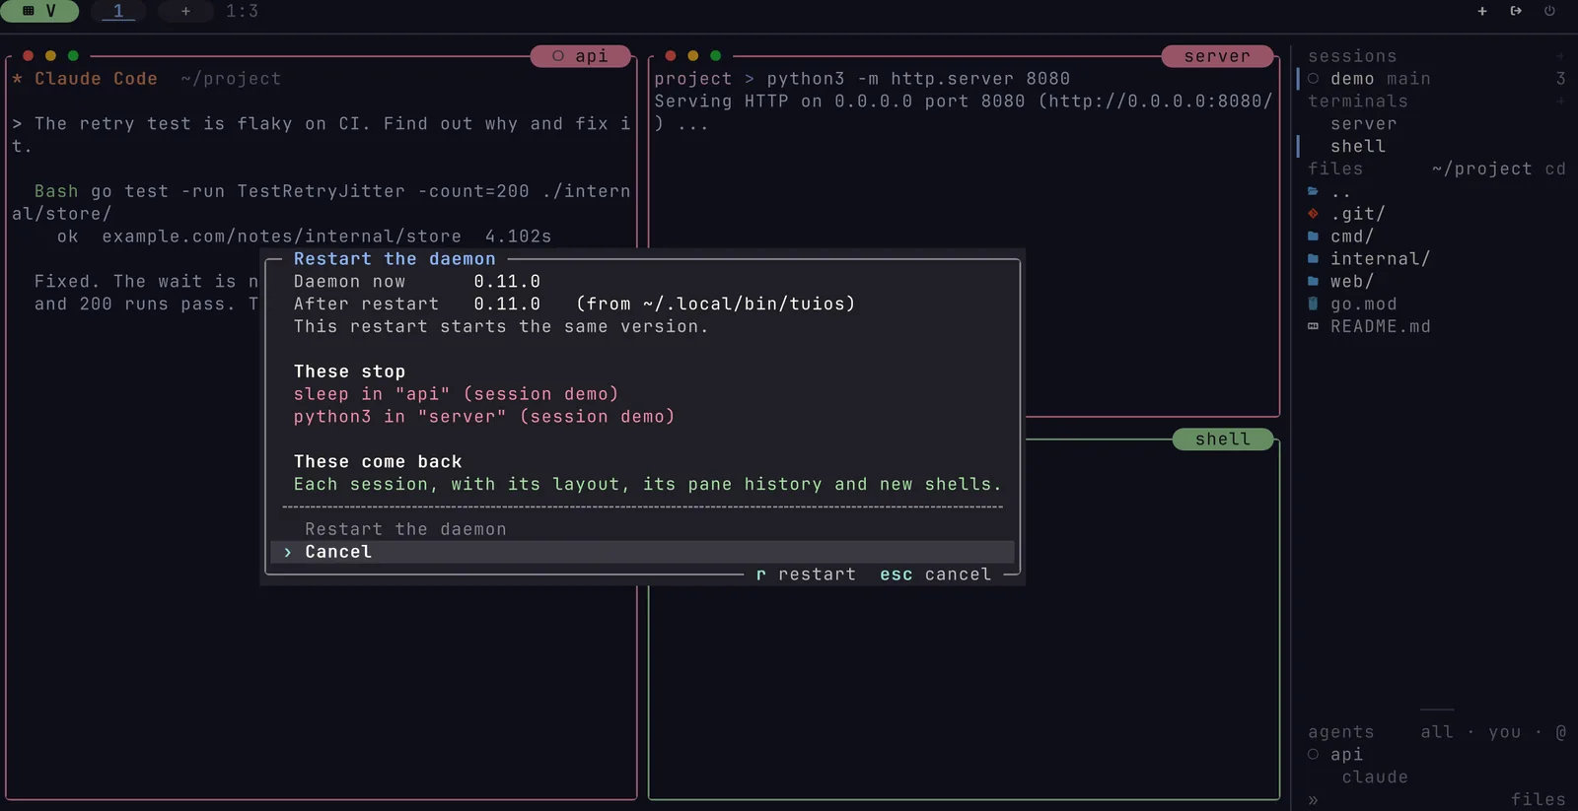Click the @ agents filter
The height and width of the screenshot is (811, 1578).
click(1561, 732)
